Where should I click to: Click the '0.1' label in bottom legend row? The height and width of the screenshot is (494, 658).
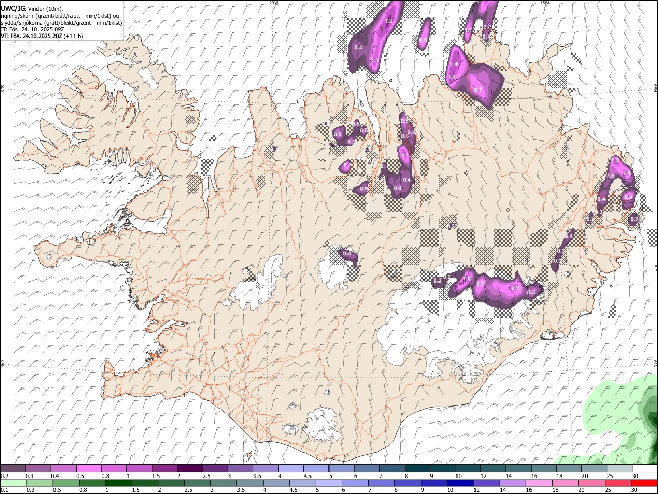pos(4,490)
